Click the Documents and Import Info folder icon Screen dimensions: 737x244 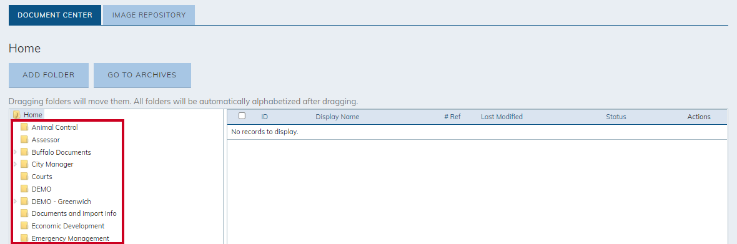pyautogui.click(x=24, y=213)
